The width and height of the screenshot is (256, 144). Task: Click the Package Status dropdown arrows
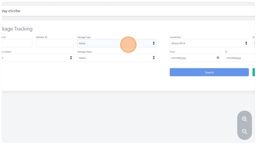(154, 58)
